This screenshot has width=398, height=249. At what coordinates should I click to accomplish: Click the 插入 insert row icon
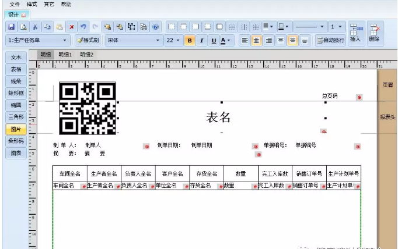356,33
